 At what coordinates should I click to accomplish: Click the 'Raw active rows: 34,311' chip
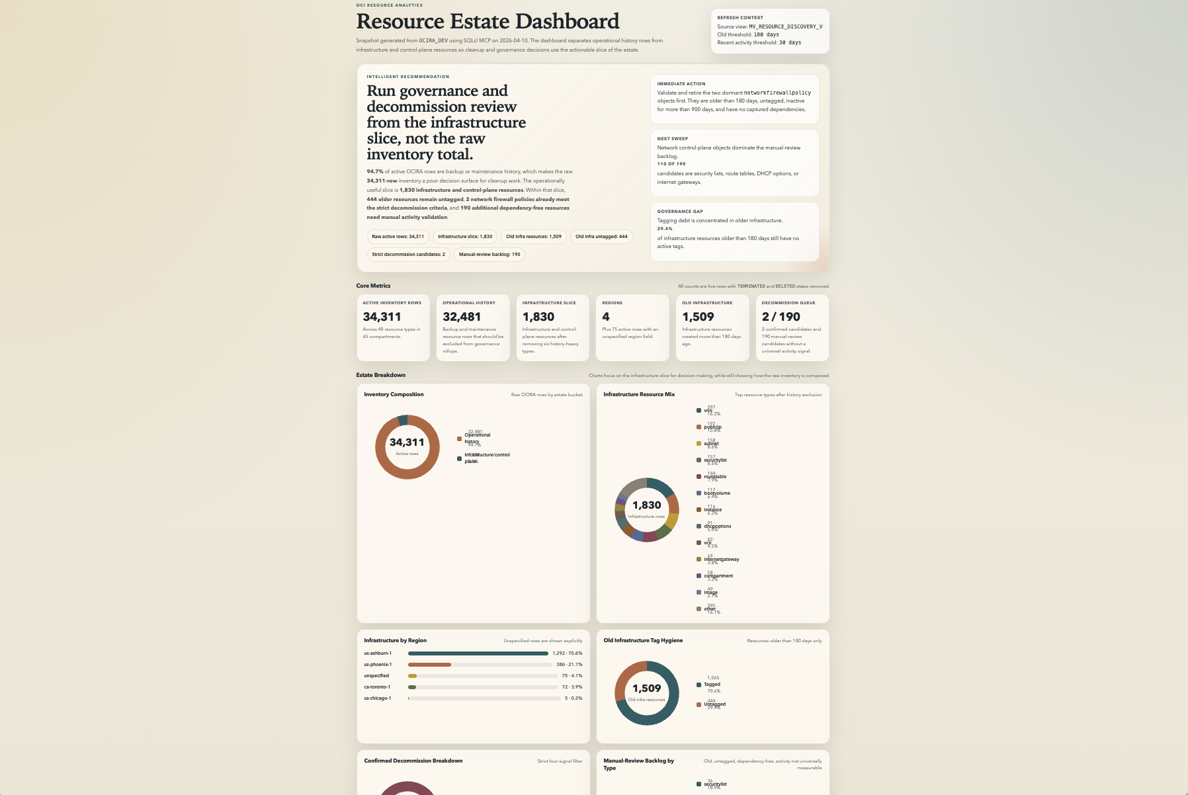coord(398,237)
